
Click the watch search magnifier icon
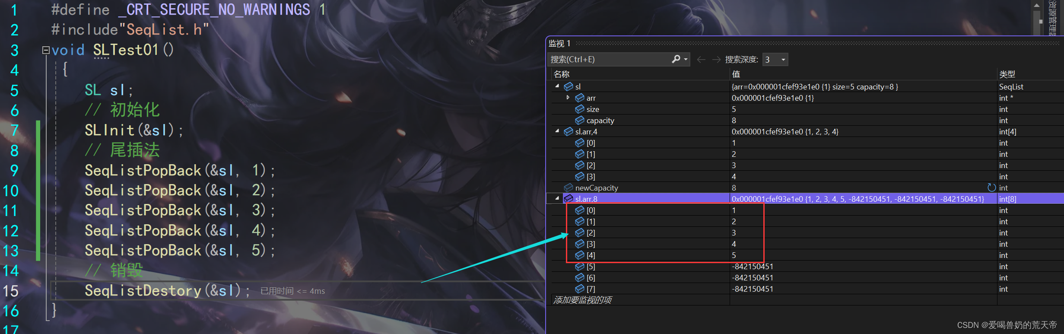tap(676, 59)
